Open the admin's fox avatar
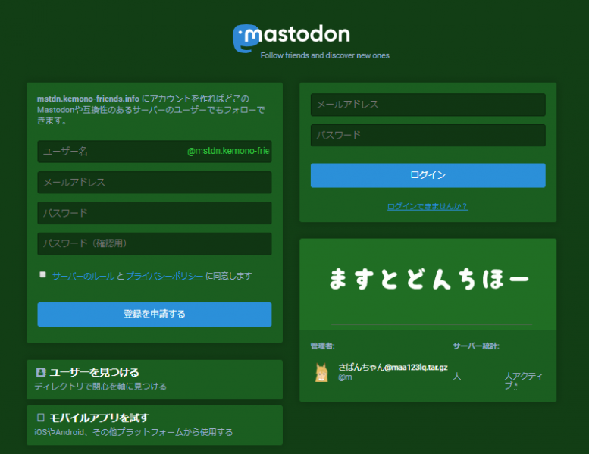The height and width of the screenshot is (454, 589). tap(321, 372)
